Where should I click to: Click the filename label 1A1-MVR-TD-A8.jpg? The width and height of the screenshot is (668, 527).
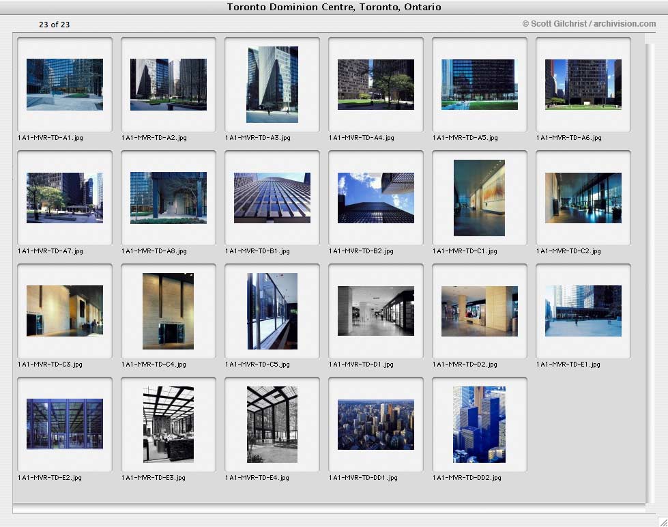point(154,251)
